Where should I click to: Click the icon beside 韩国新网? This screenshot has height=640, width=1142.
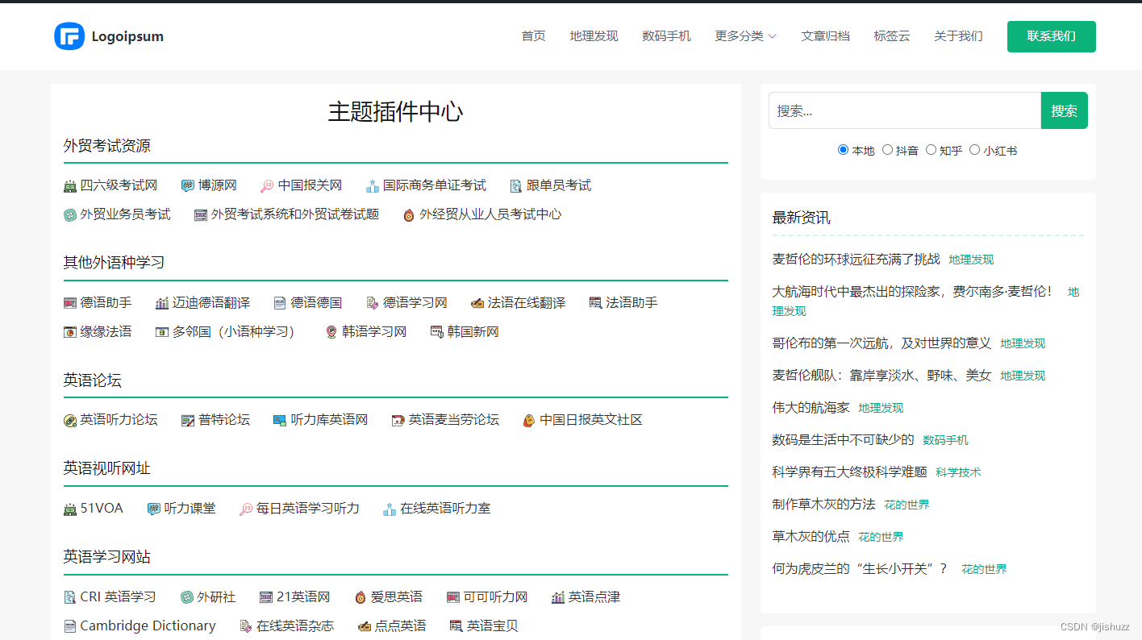[437, 332]
